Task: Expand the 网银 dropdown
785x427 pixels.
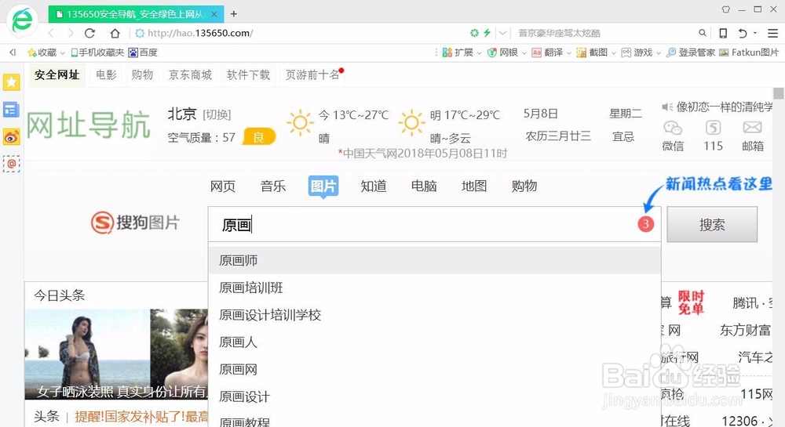Action: (524, 52)
